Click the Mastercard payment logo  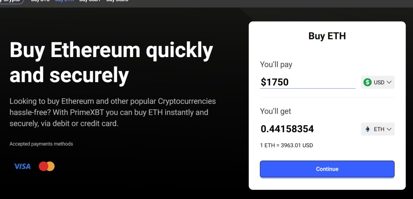tap(47, 166)
